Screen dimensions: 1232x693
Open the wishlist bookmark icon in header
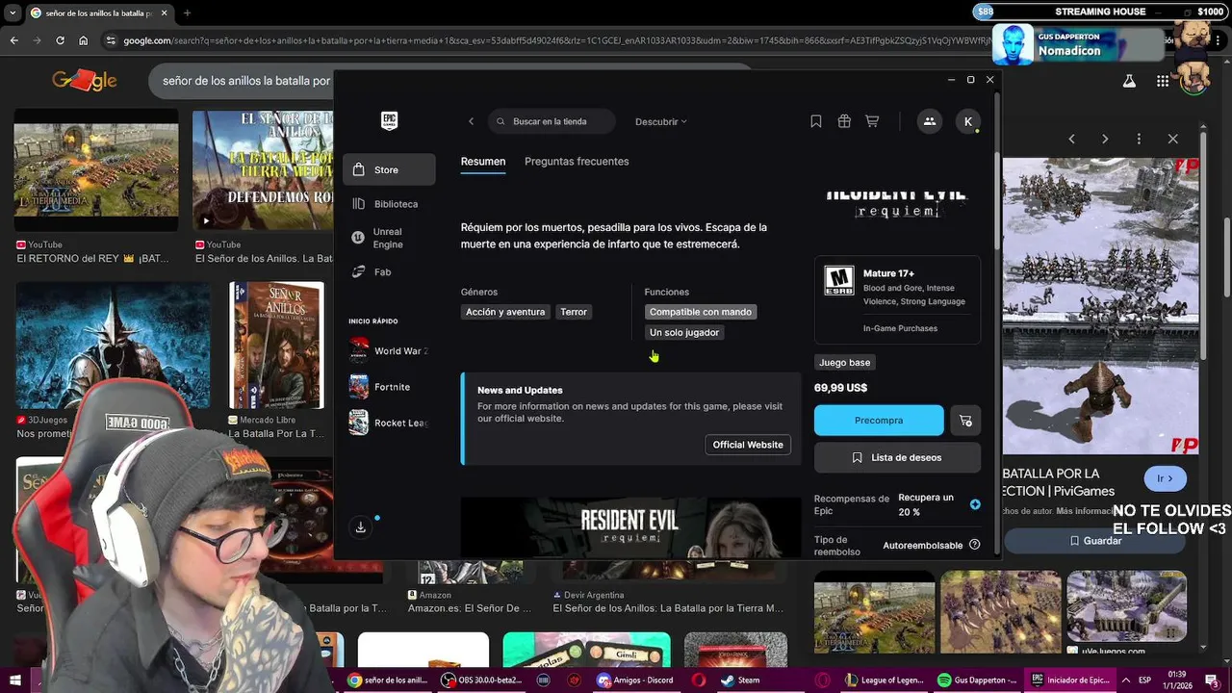click(815, 121)
